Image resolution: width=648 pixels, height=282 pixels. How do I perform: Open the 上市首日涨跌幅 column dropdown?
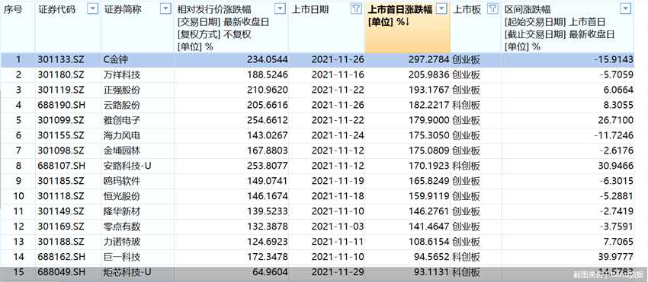pos(441,8)
